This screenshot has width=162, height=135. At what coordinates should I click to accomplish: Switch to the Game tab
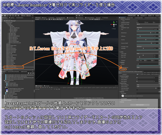[44, 18]
